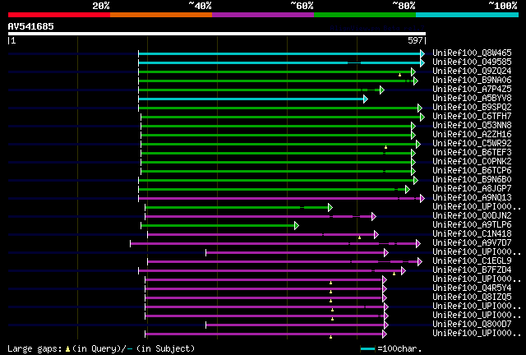This screenshot has height=355, width=526.
Task: Click the cyan ~100% identity legend segment
Action: [x=467, y=15]
